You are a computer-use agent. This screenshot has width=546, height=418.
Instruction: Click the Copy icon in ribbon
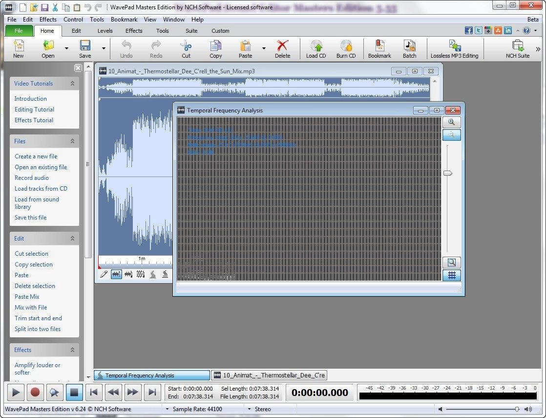(215, 49)
